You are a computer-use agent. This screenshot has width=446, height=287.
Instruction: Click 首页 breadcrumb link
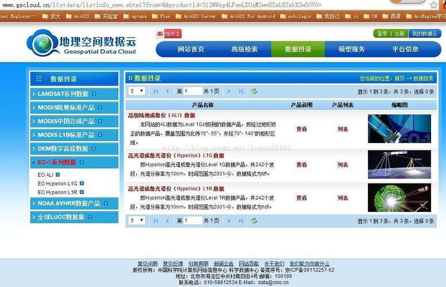399,79
